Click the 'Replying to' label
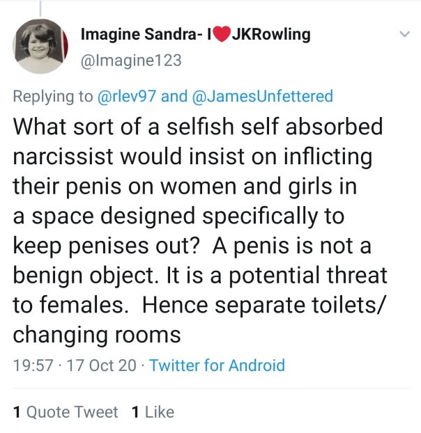The image size is (421, 433). (x=52, y=96)
